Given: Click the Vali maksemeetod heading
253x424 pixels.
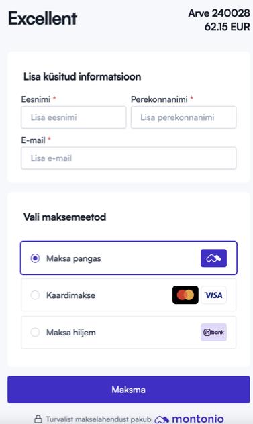Looking at the screenshot, I should coord(64,217).
